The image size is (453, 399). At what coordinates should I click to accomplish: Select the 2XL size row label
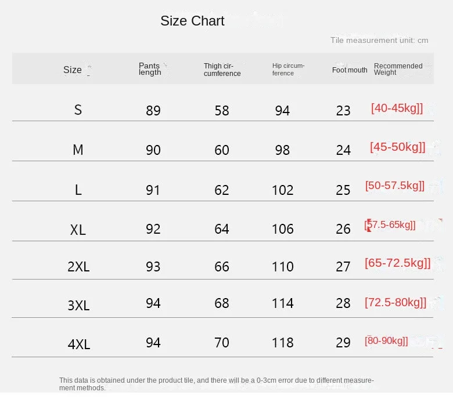point(78,267)
